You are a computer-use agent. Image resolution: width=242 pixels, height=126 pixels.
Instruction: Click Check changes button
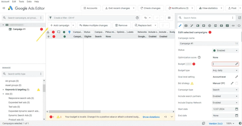(151, 8)
